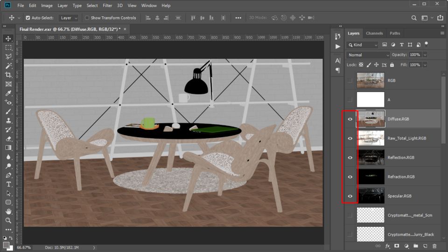Switch to the Channels tab
This screenshot has height=252, width=448.
click(x=374, y=34)
